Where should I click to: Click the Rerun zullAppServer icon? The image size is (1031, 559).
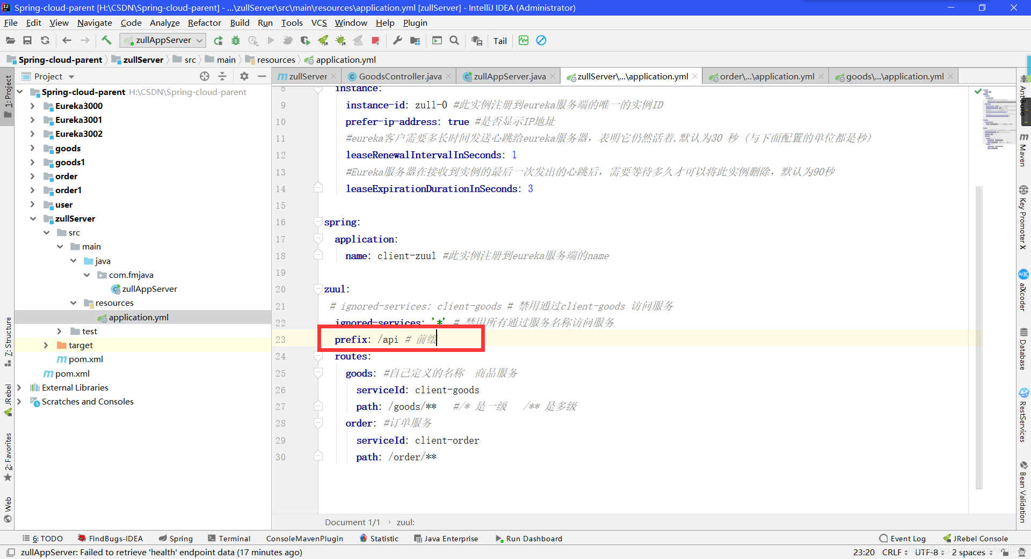click(x=218, y=40)
